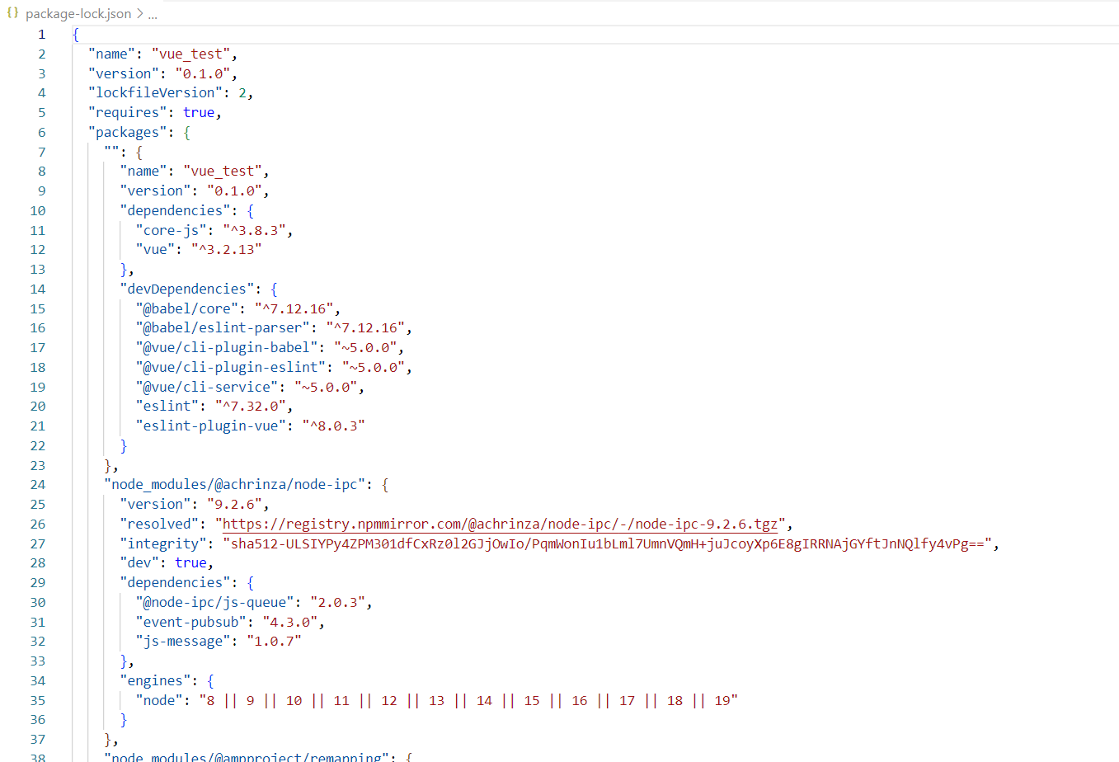Click the "devDependencies" key text
This screenshot has width=1119, height=762.
[187, 289]
